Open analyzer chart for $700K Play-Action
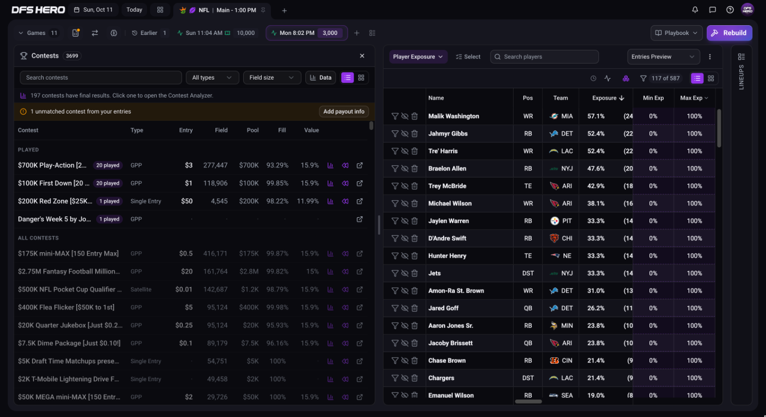766x417 pixels. click(x=331, y=165)
